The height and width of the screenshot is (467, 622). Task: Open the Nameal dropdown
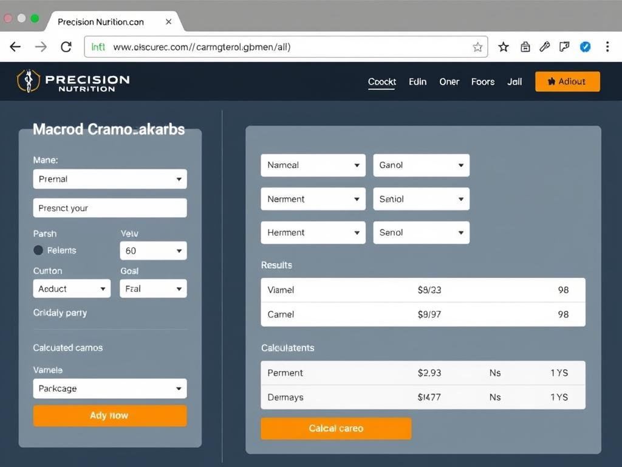[312, 165]
